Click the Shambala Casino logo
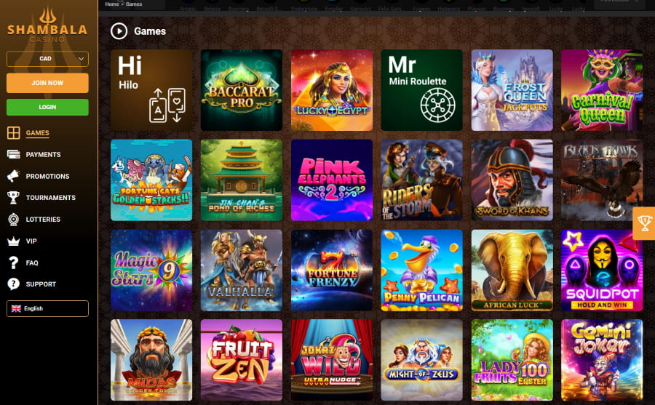The width and height of the screenshot is (655, 405). point(47,26)
